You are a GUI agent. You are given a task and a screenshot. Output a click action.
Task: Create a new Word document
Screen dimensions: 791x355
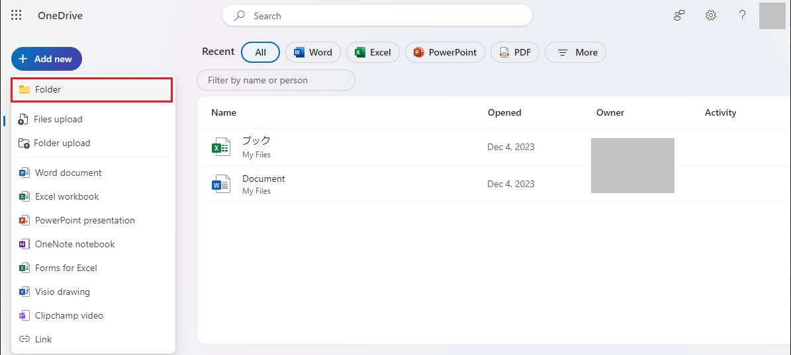(92, 173)
